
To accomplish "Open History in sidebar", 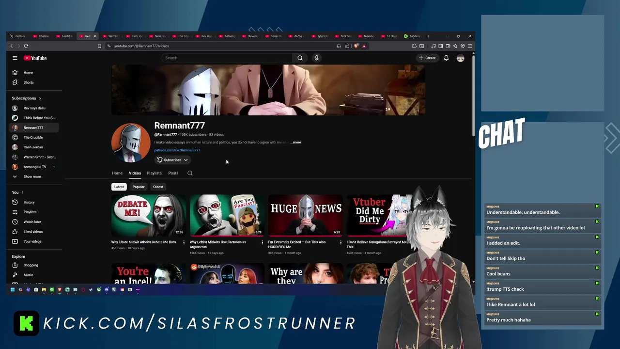I will click(x=34, y=202).
